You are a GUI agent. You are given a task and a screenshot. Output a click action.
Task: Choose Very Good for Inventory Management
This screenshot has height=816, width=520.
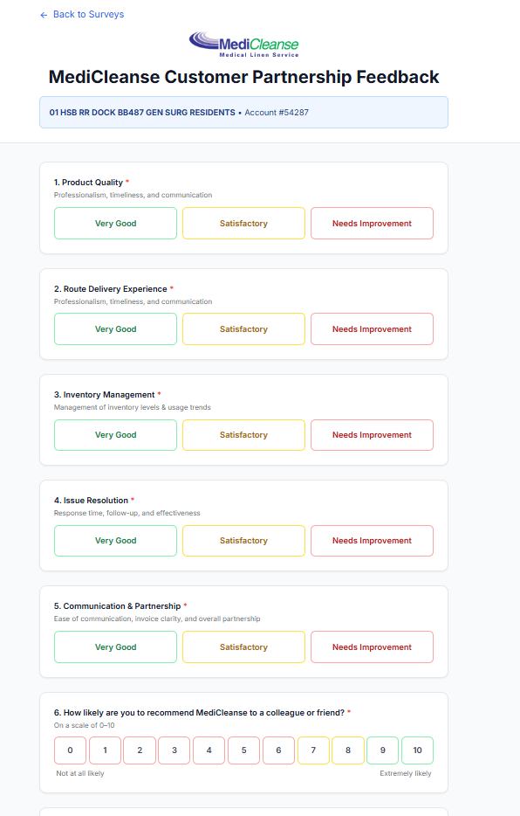click(x=115, y=435)
